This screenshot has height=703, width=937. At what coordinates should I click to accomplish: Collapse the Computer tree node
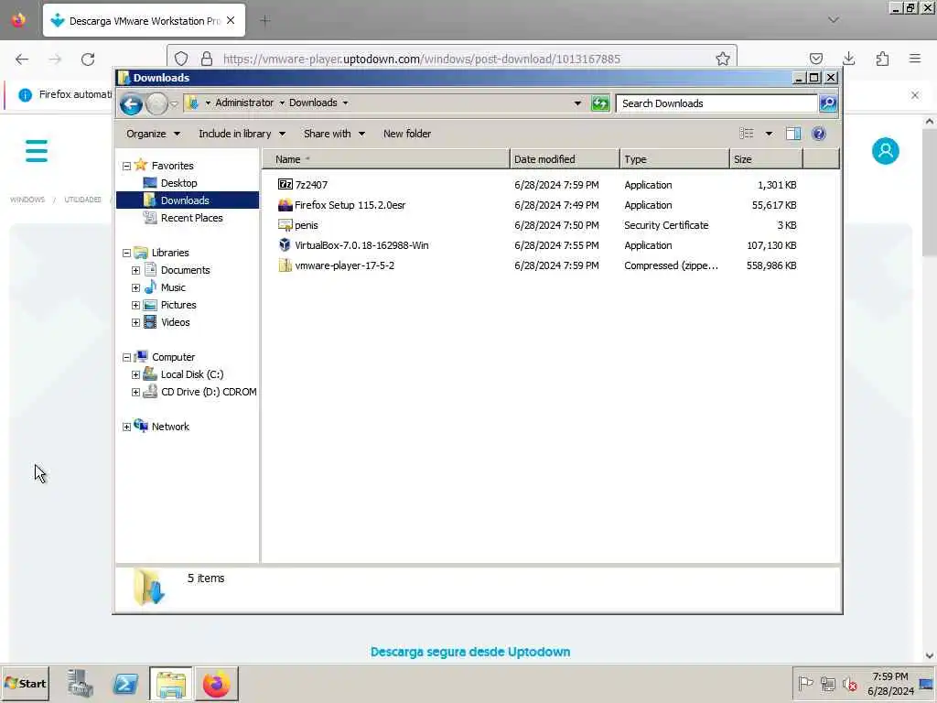126,358
